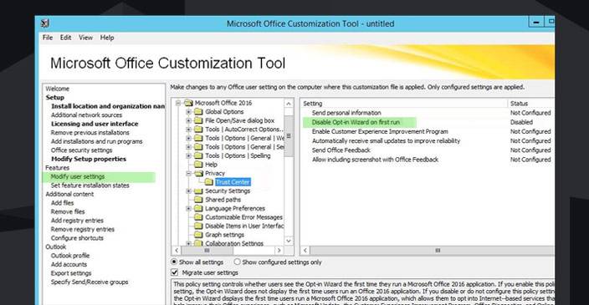Select Show configured settings only radio button

pos(237,262)
